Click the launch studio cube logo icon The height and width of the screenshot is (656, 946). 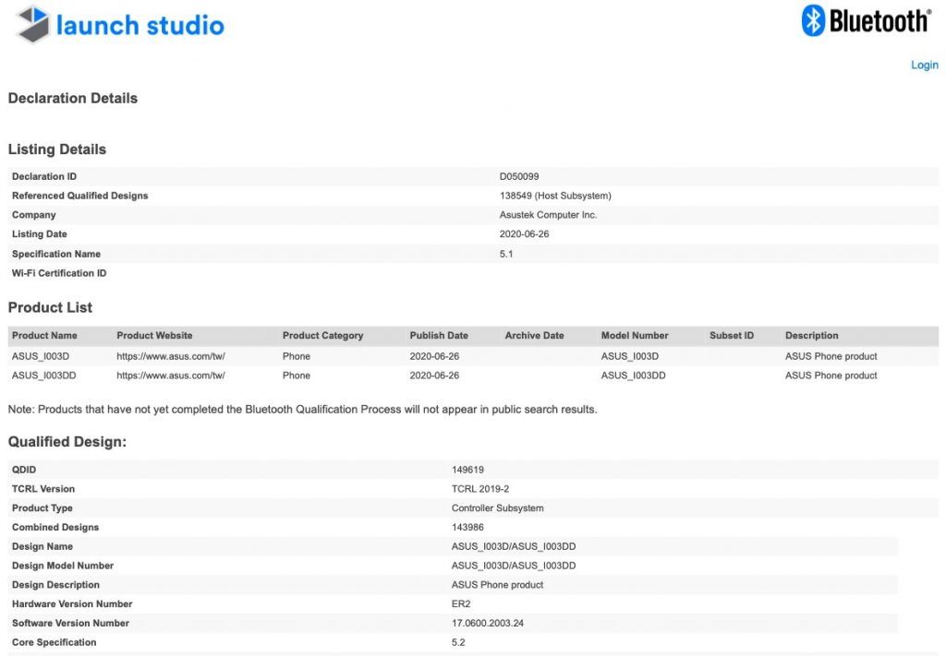(32, 24)
